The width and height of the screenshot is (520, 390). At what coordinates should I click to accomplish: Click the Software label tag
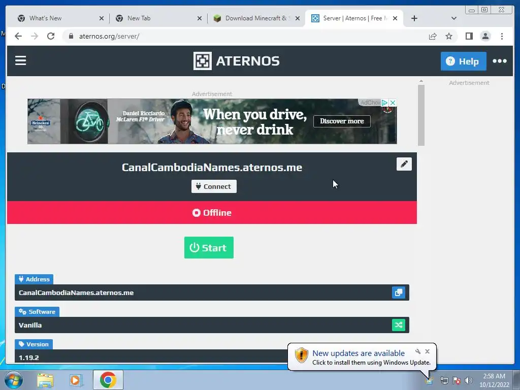tap(37, 312)
